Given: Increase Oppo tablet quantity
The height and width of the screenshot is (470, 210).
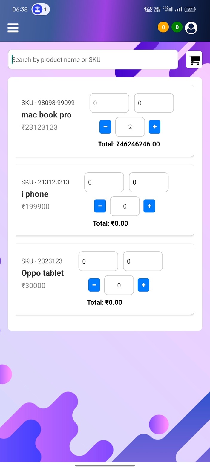Looking at the screenshot, I should [143, 285].
